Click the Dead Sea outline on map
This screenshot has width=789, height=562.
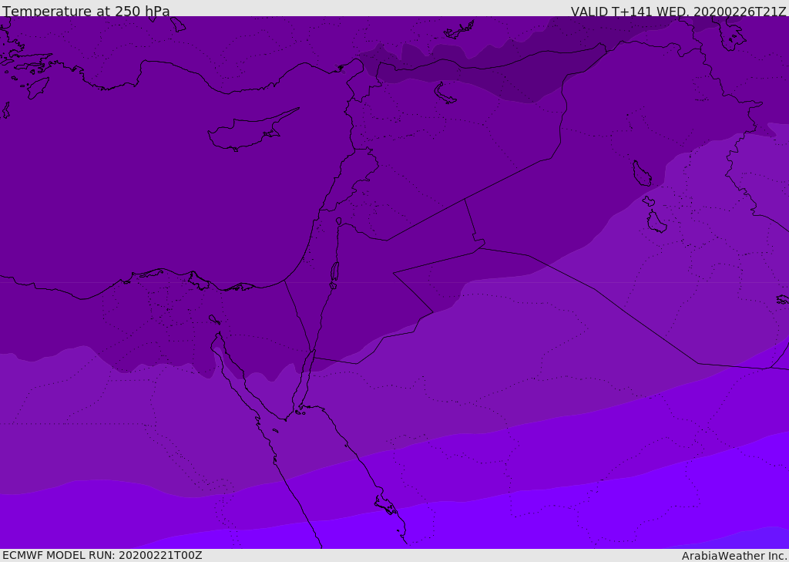pyautogui.click(x=334, y=272)
